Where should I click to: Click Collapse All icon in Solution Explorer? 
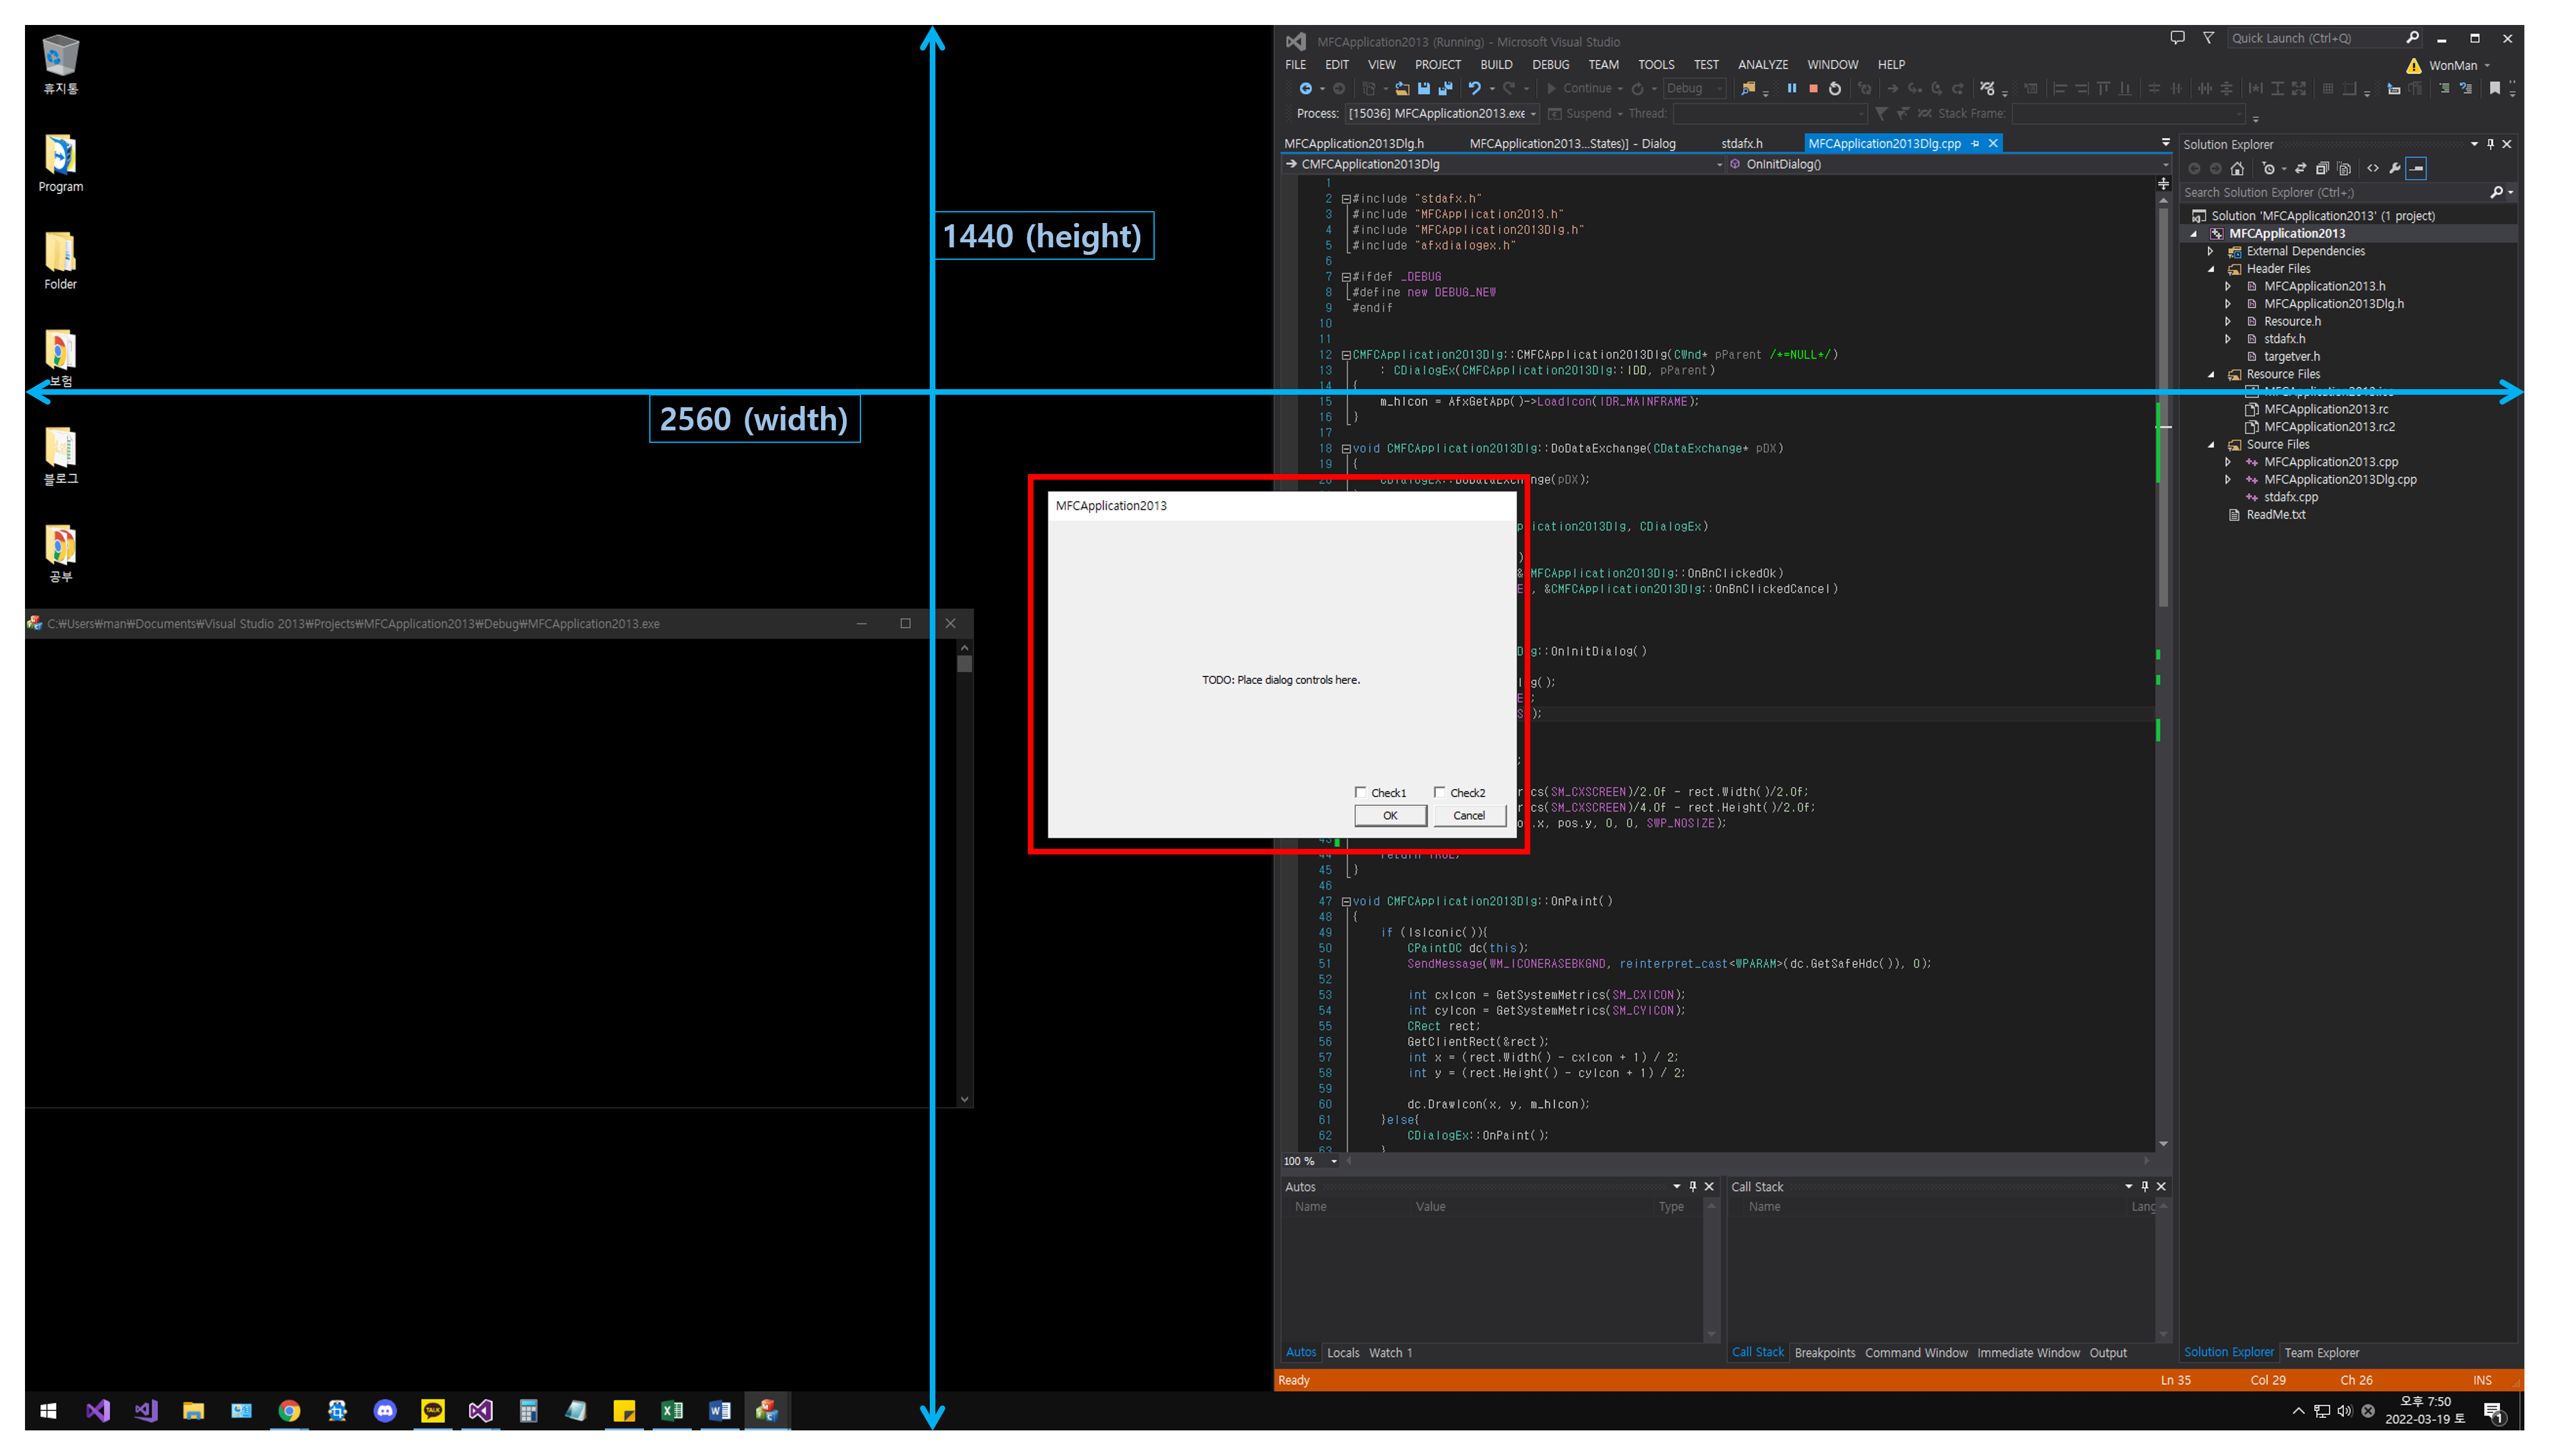pyautogui.click(x=2322, y=169)
